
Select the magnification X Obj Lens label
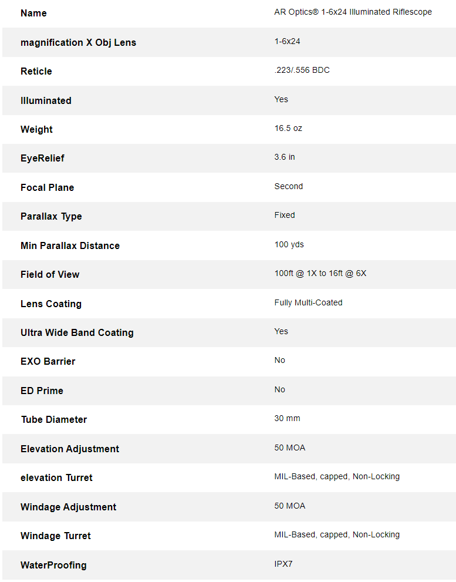coord(78,43)
